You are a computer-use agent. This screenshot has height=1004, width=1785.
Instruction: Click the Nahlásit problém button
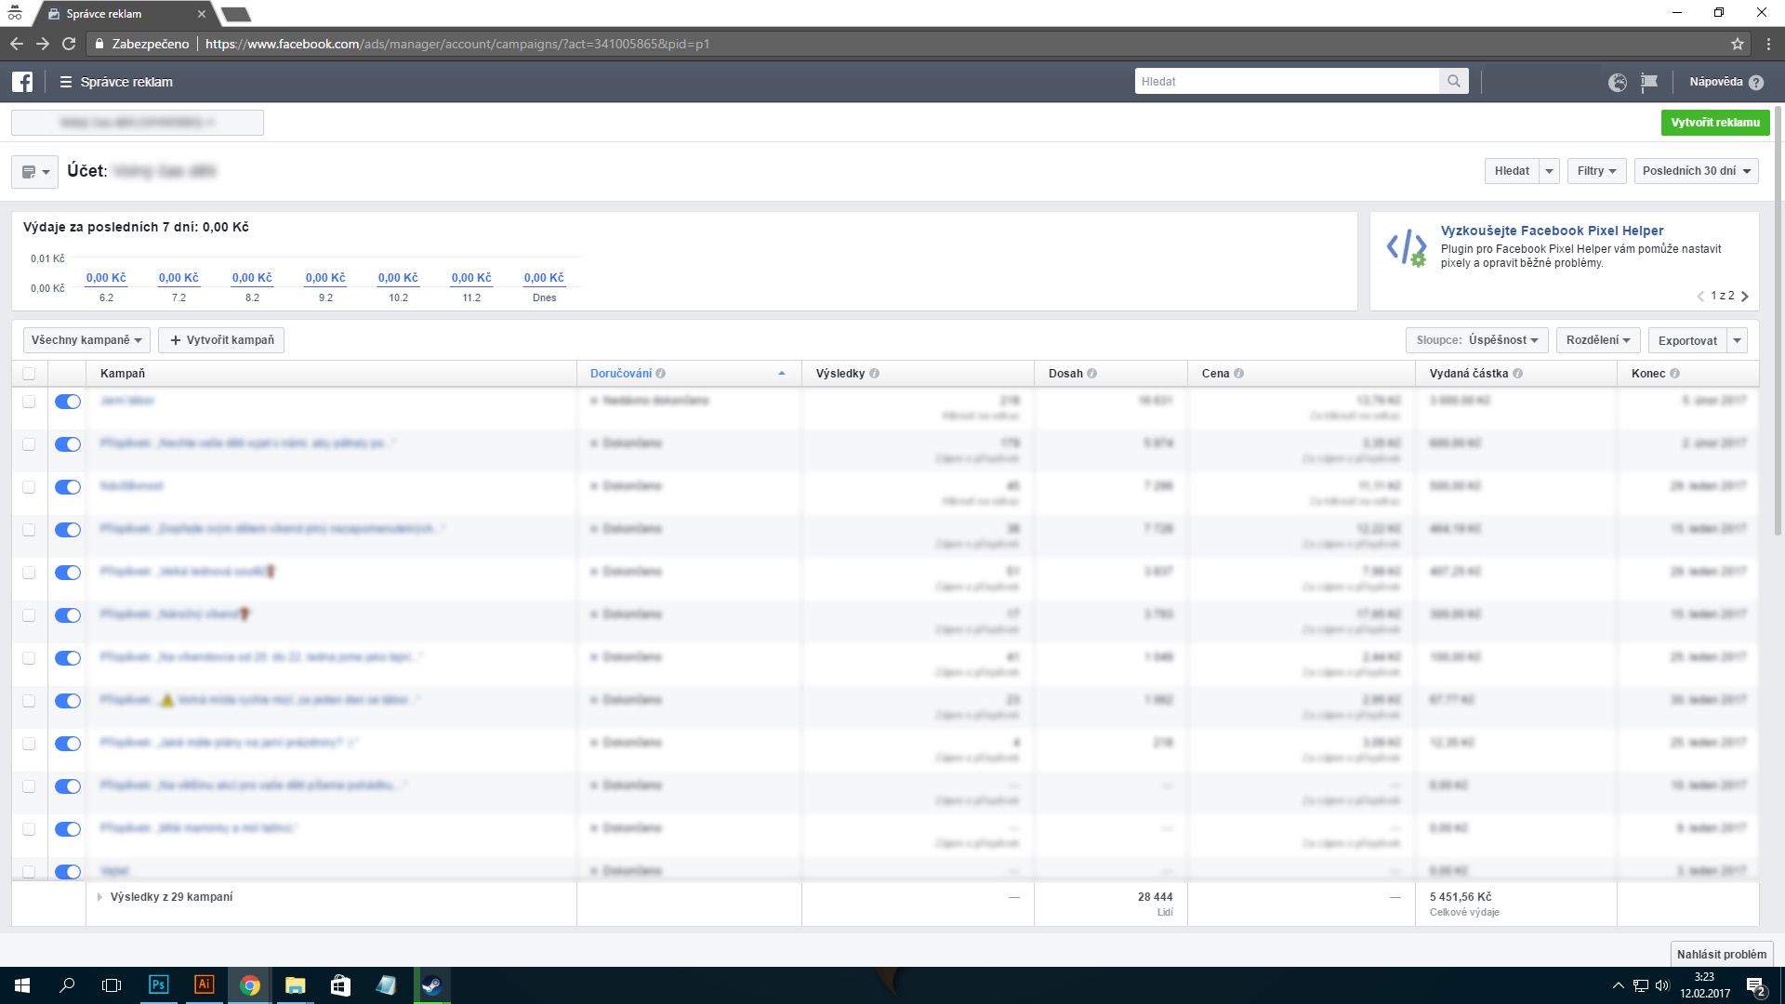coord(1722,954)
